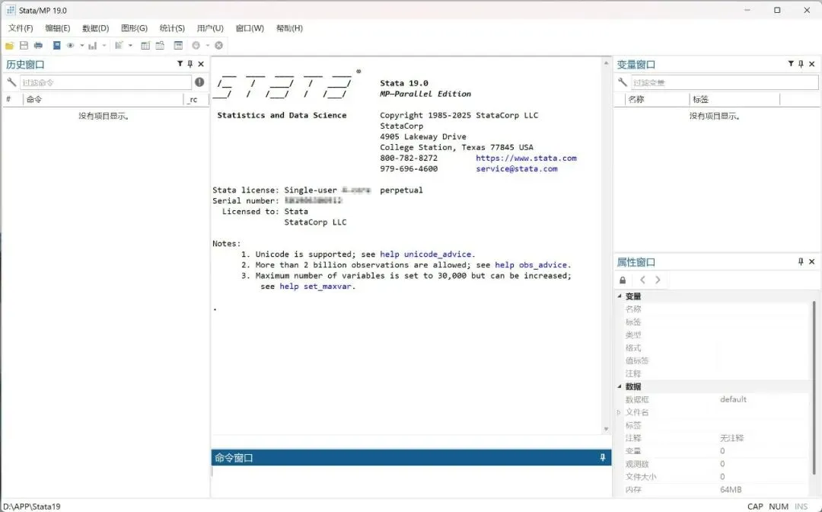The width and height of the screenshot is (822, 512).
Task: Open the 帮助(H) menu
Action: coord(289,28)
